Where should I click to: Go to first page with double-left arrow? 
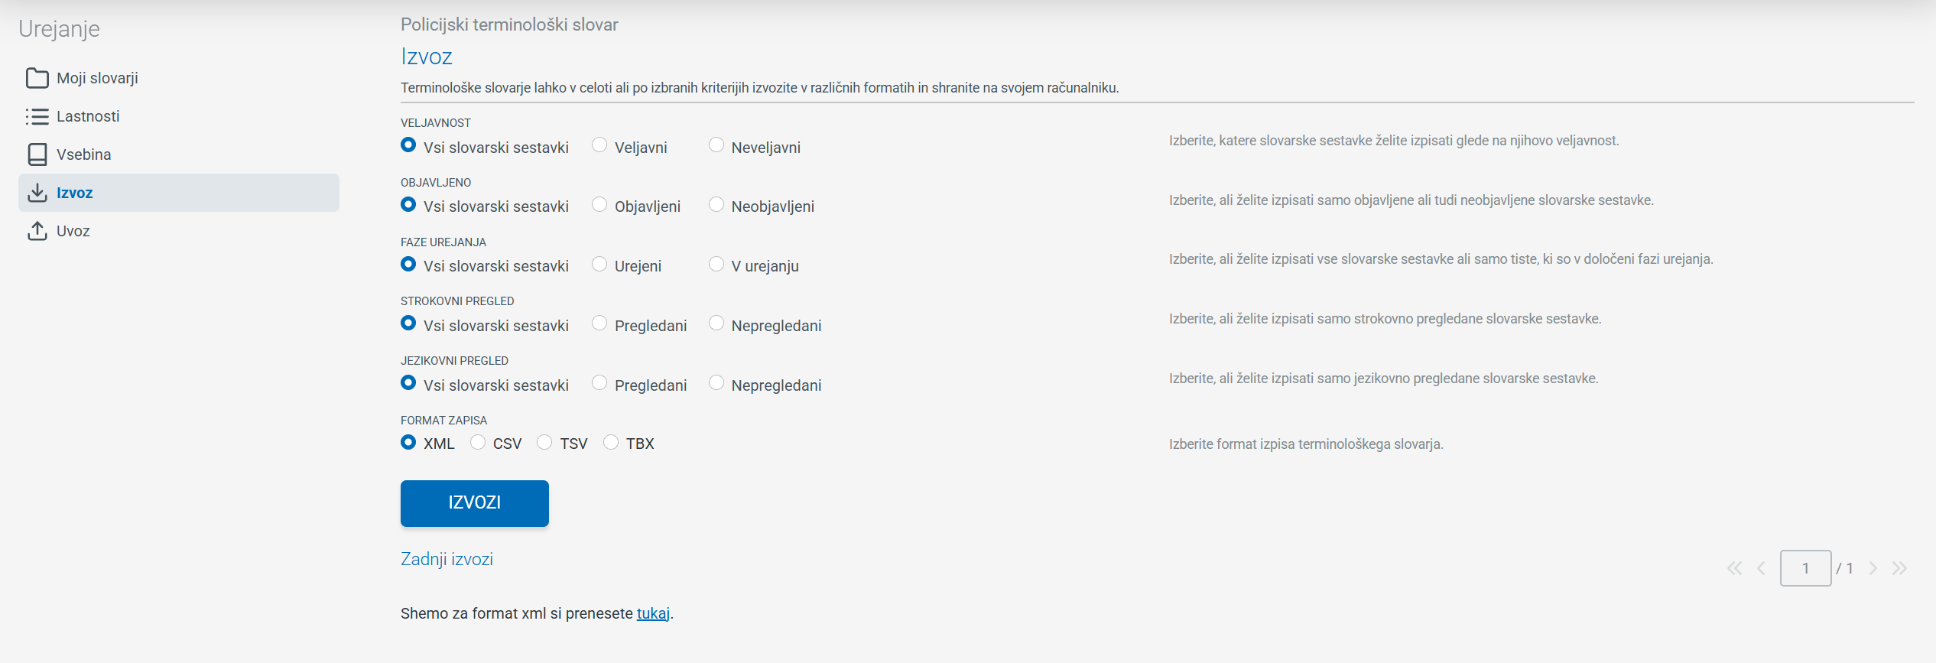click(1734, 568)
